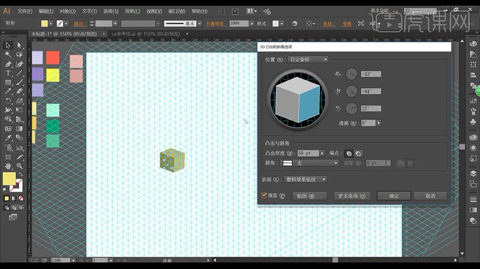Click the Direct Selection arrow tool
480x269 pixels.
(x=19, y=45)
